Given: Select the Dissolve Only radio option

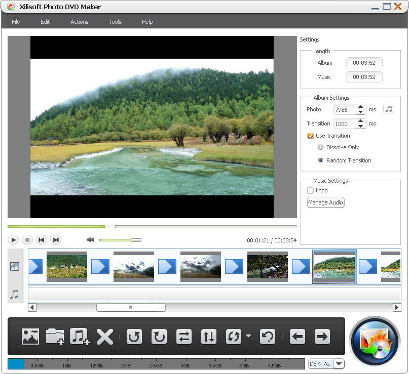Looking at the screenshot, I should click(x=320, y=147).
